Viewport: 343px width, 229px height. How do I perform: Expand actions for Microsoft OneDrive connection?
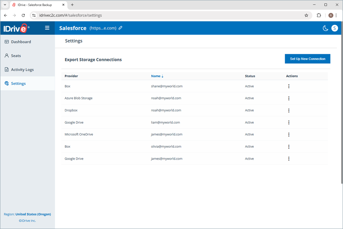pos(289,134)
